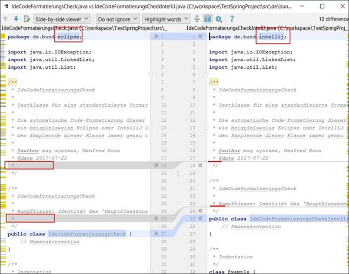Click the right pane title IdeCodeFormatierungsCheckIntelliJ.java
The width and height of the screenshot is (349, 274).
coord(231,28)
